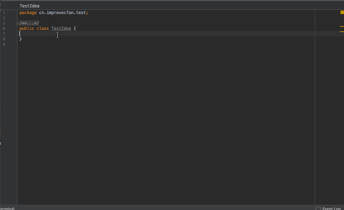
Task: Open the Event Log panel
Action: pos(331,208)
